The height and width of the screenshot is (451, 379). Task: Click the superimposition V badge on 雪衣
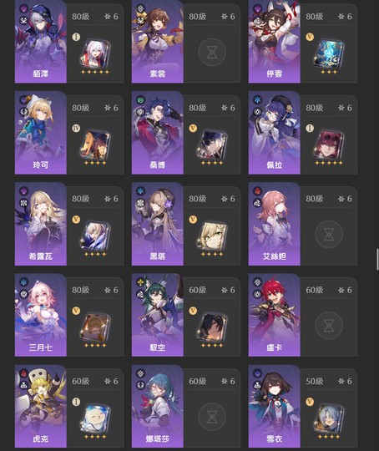(x=310, y=402)
